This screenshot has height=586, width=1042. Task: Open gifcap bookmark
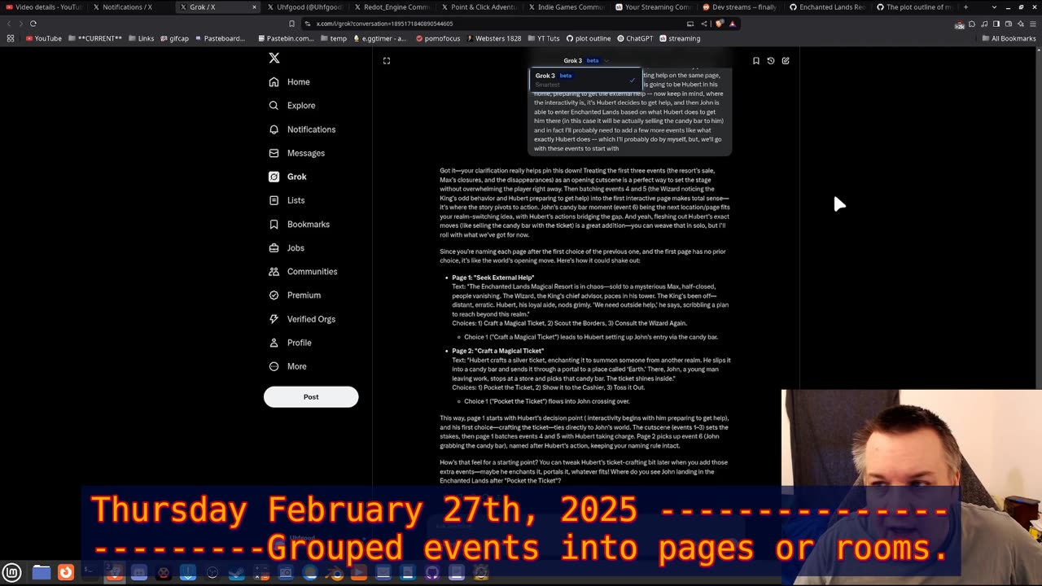[x=174, y=38]
